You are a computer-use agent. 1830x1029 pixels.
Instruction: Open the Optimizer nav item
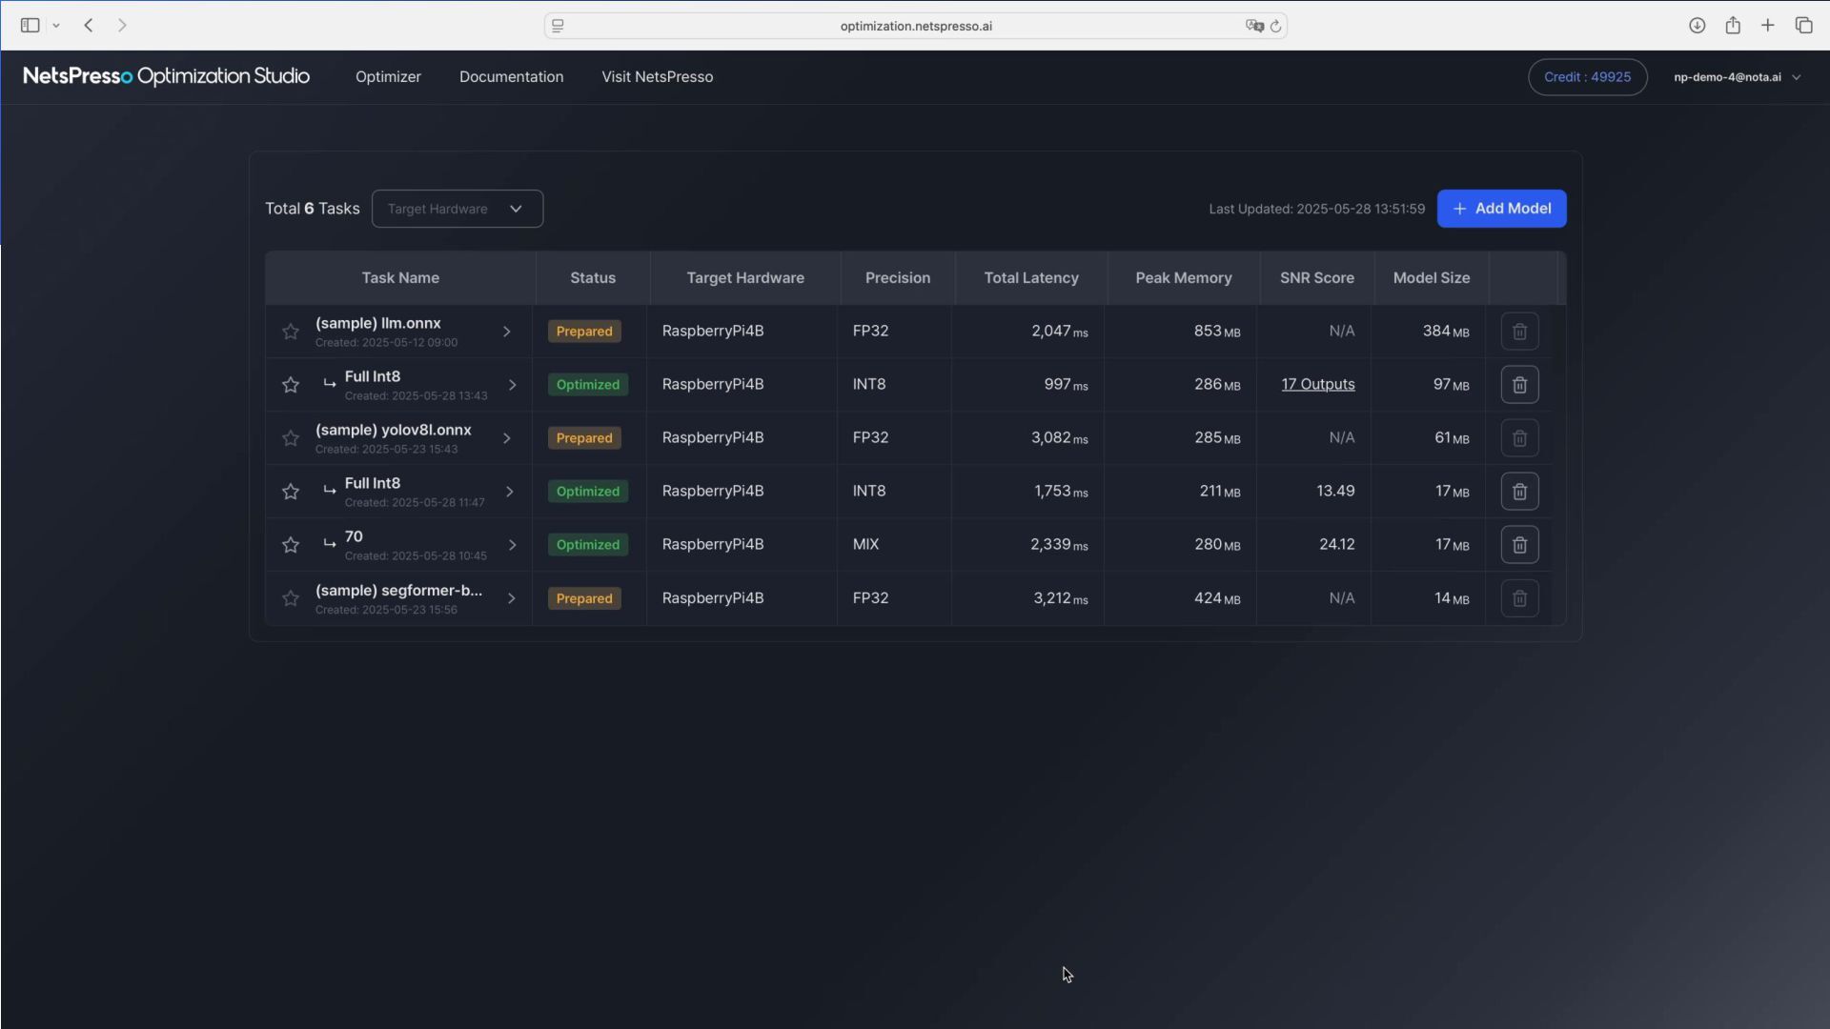pos(388,77)
